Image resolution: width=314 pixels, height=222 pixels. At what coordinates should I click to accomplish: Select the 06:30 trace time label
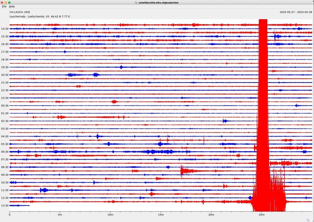click(5, 152)
